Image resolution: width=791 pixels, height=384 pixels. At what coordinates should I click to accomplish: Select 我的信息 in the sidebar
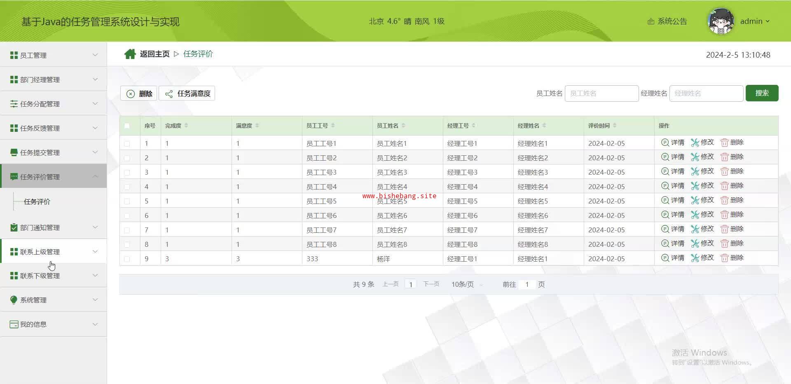pyautogui.click(x=33, y=324)
